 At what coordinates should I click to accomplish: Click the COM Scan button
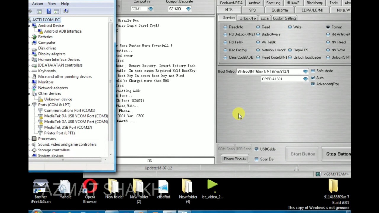click(226, 149)
